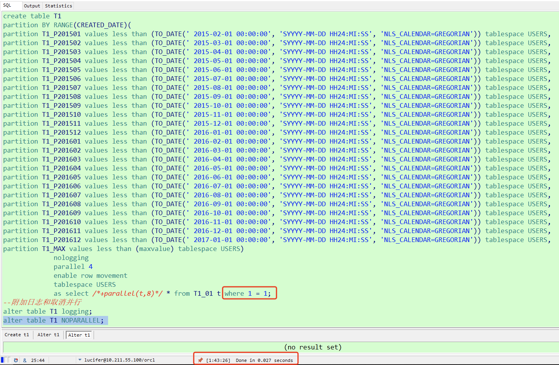The image size is (559, 365).
Task: Click the standalone 'tablespace USERS' line under 'enable row movement'
Action: (85, 284)
